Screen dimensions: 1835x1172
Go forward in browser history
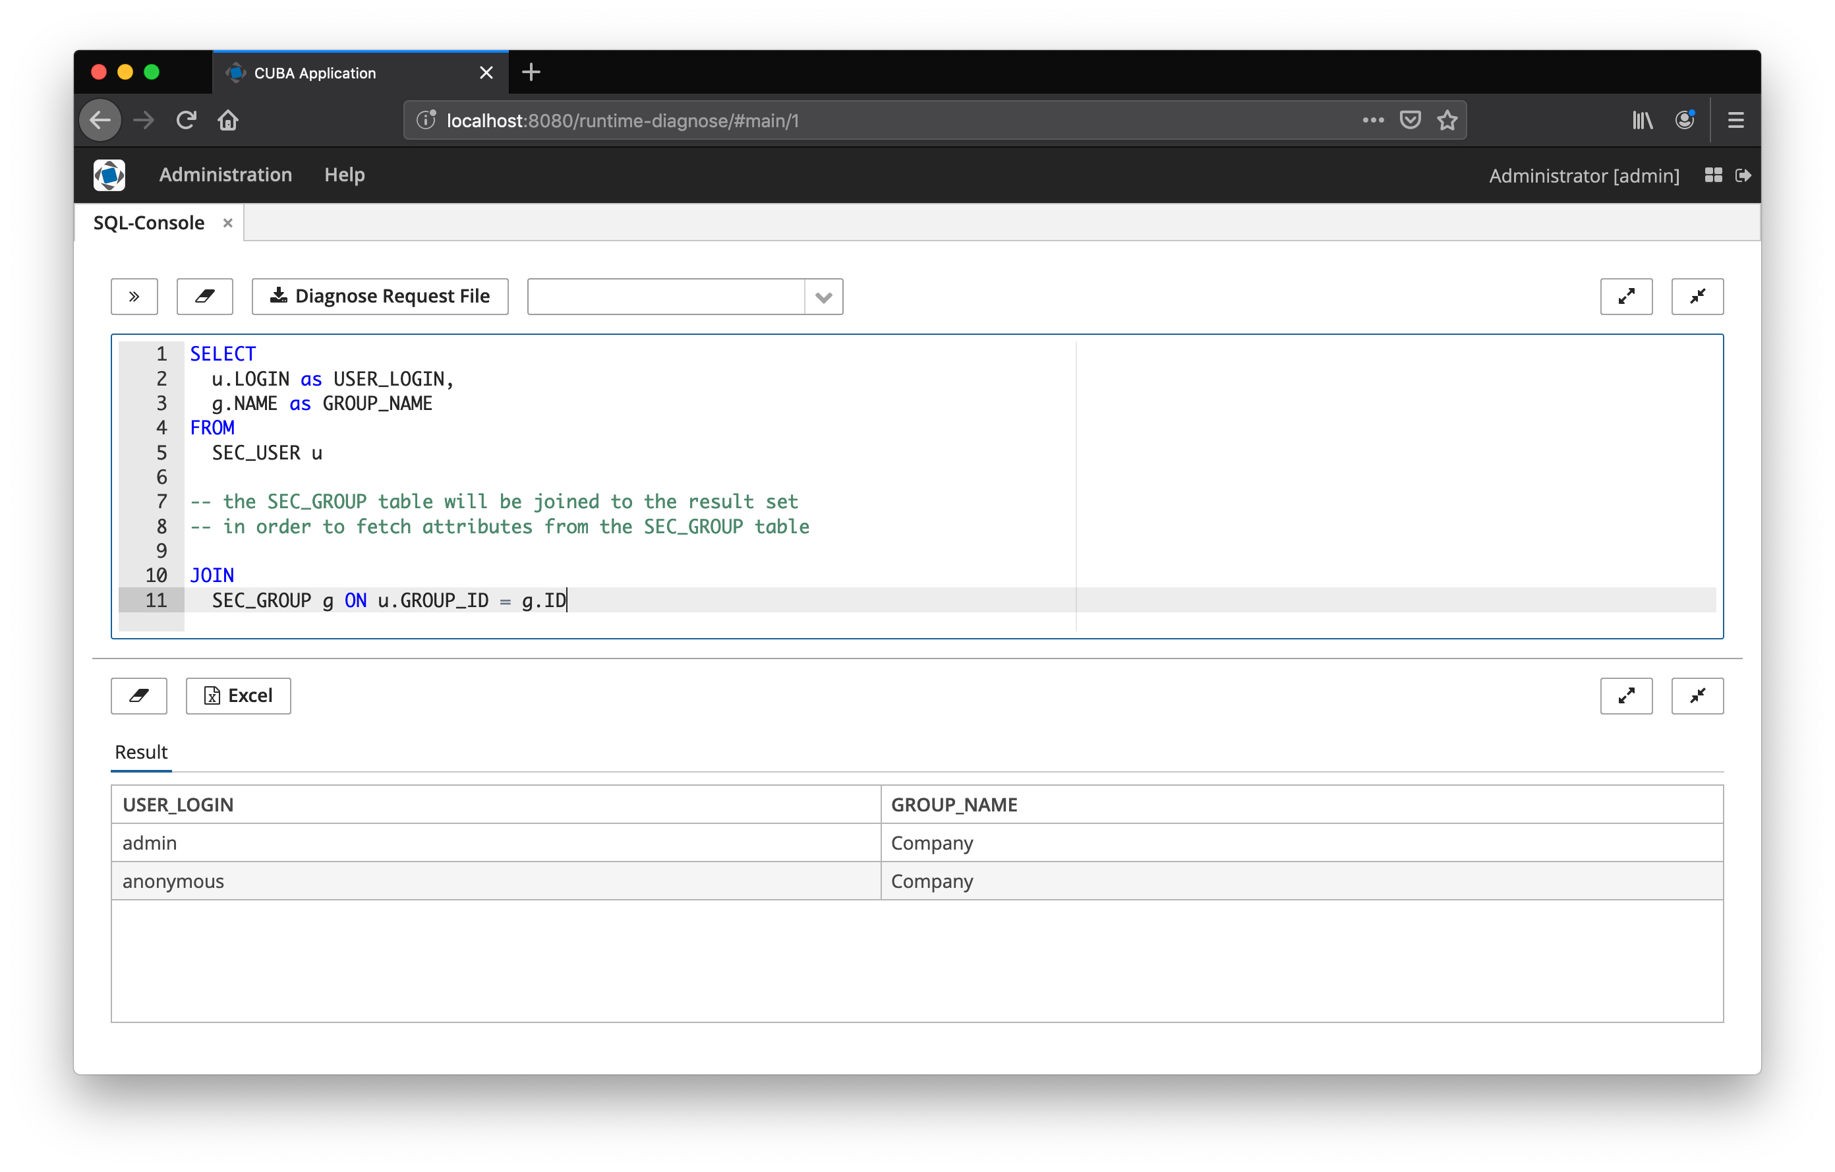point(143,119)
